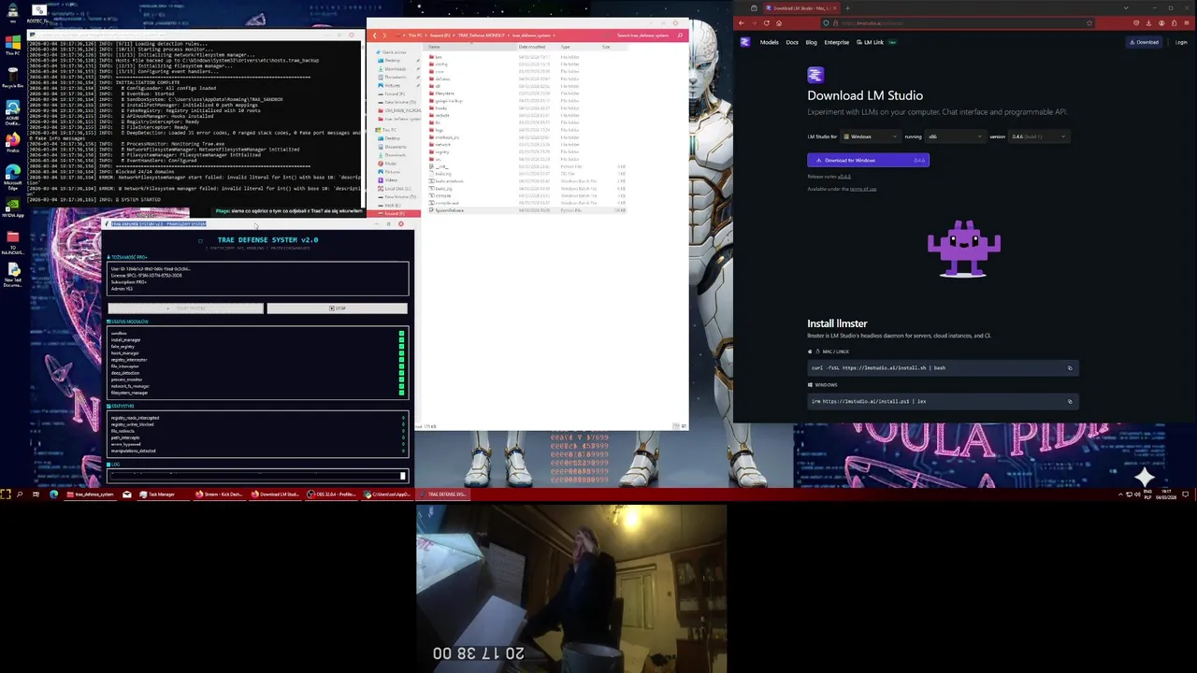This screenshot has height=673, width=1197.
Task: Open the Firefox home page button
Action: pos(779,23)
